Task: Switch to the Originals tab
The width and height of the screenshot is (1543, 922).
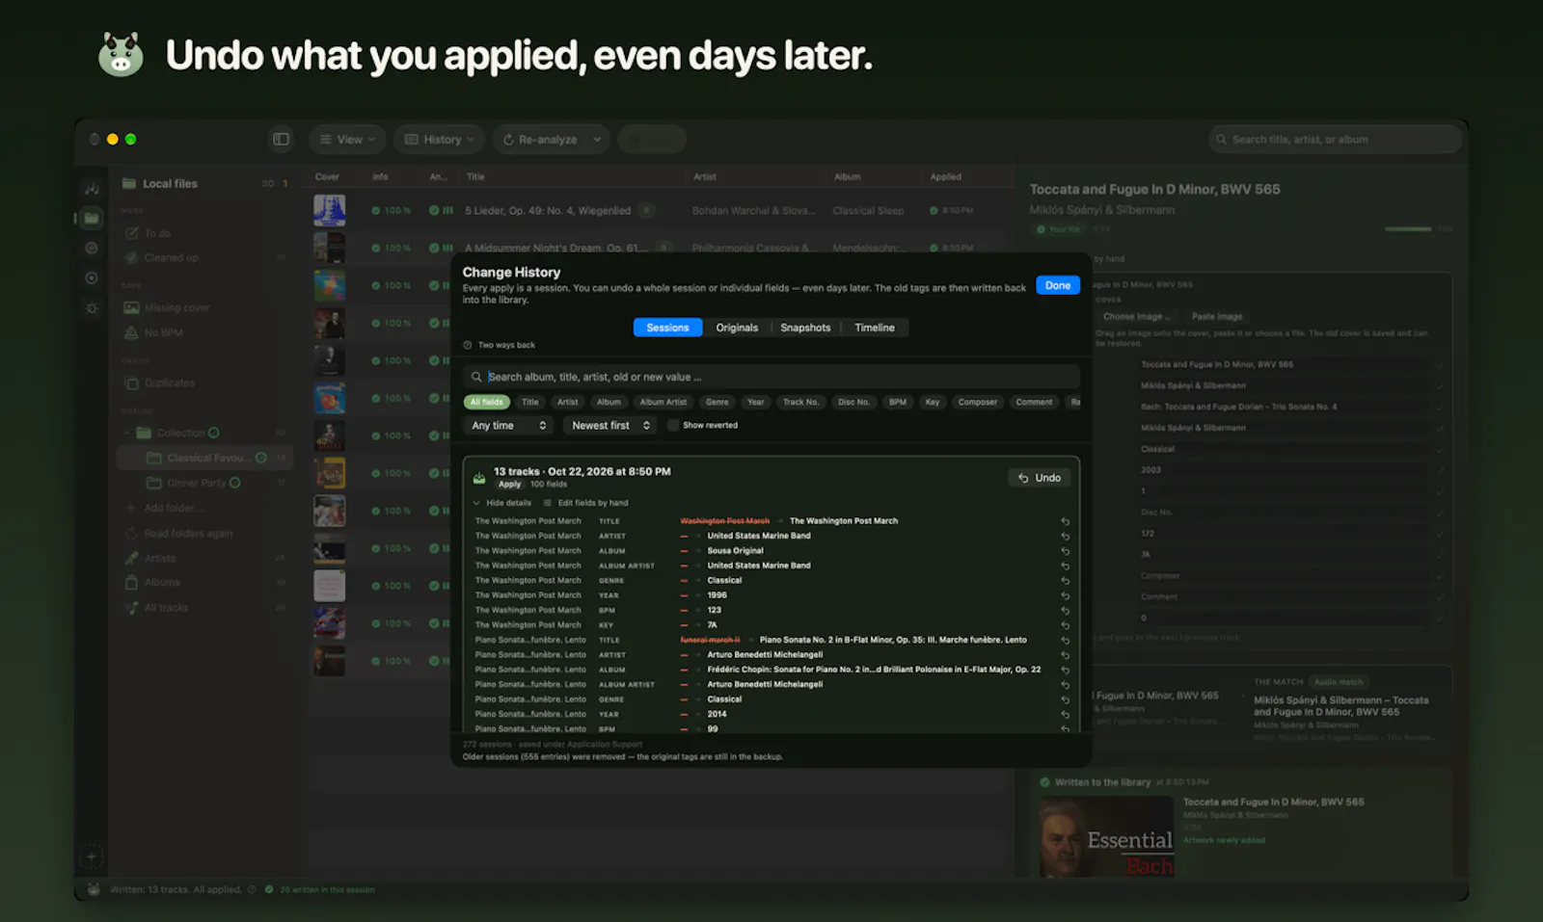Action: tap(737, 328)
